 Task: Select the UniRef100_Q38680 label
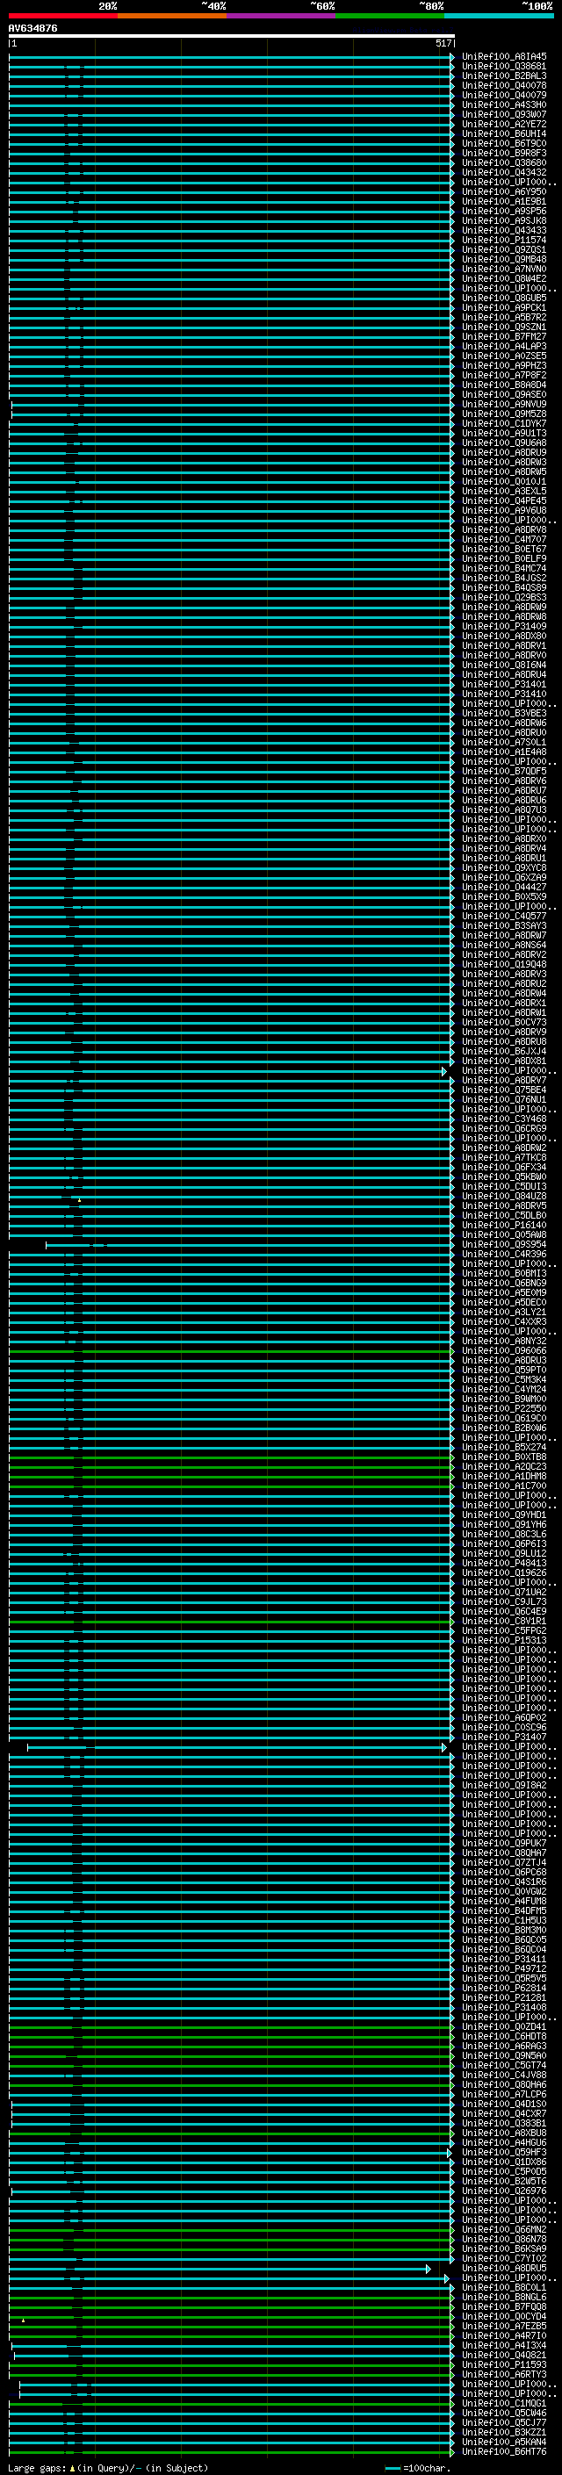[504, 162]
